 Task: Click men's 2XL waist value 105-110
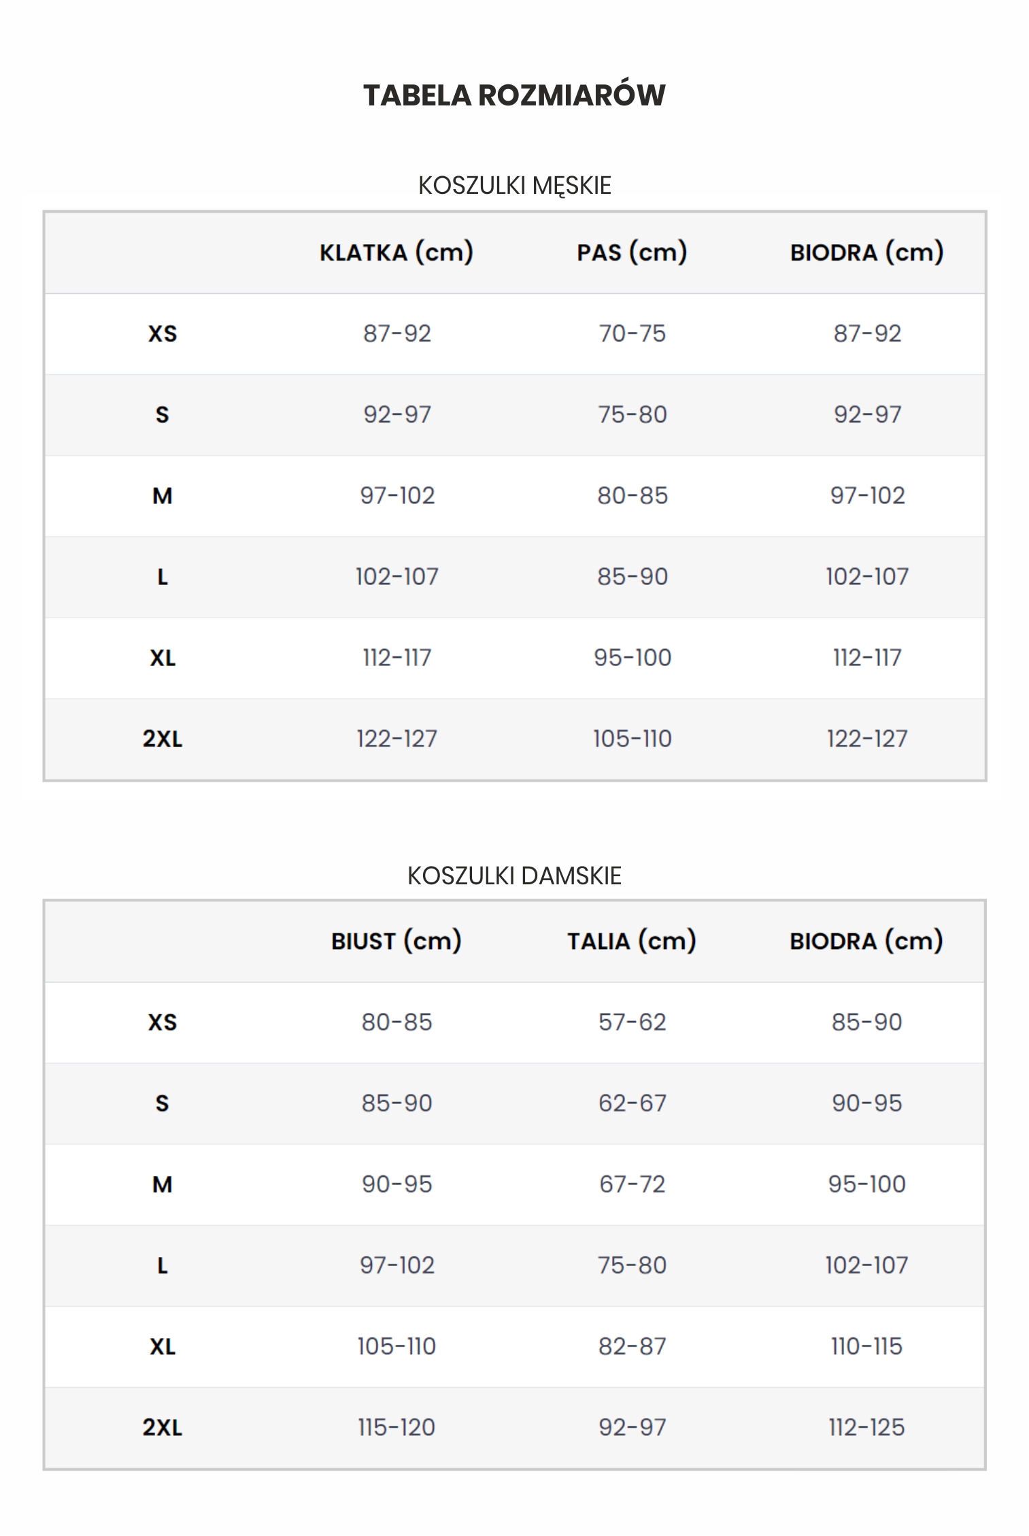(632, 739)
